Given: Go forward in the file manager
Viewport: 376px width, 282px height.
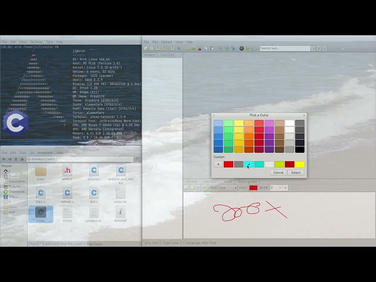Looking at the screenshot, I should (x=10, y=159).
